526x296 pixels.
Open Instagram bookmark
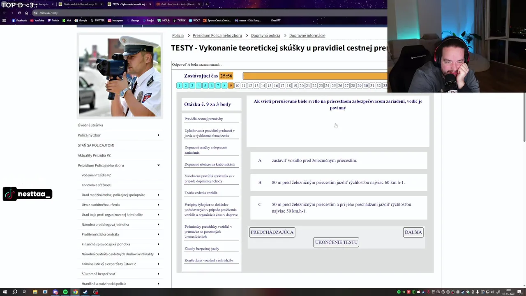(x=115, y=21)
